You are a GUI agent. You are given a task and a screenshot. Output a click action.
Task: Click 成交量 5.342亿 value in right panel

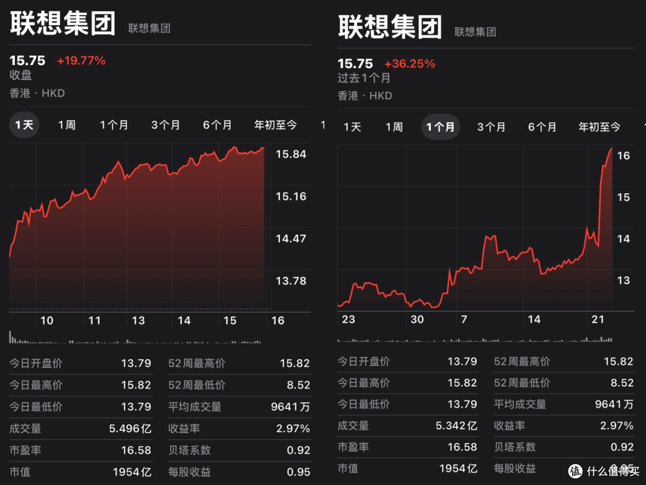(456, 426)
